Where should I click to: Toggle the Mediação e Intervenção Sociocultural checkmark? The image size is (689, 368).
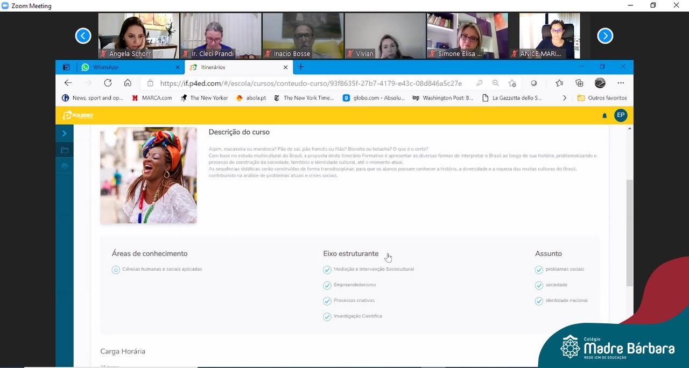327,270
